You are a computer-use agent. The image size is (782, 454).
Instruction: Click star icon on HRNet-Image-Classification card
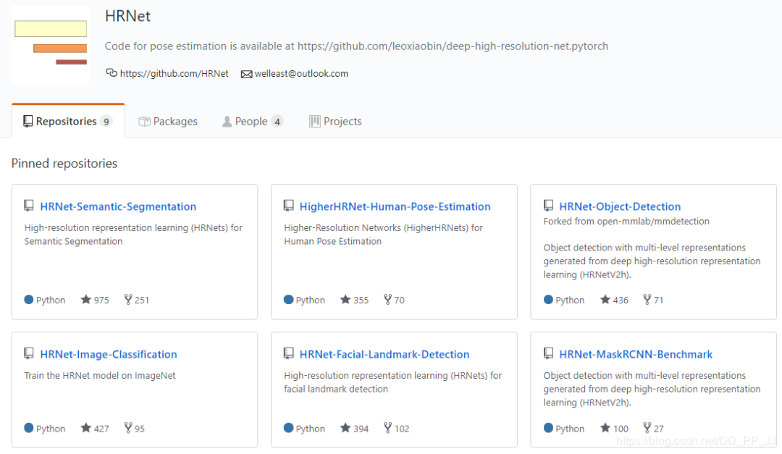(x=86, y=429)
